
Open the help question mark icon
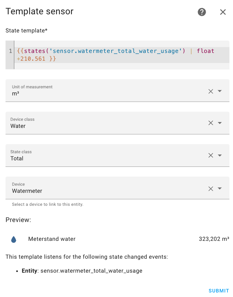(x=202, y=12)
